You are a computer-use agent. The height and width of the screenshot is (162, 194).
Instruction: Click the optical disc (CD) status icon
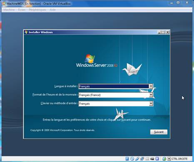coord(132,159)
